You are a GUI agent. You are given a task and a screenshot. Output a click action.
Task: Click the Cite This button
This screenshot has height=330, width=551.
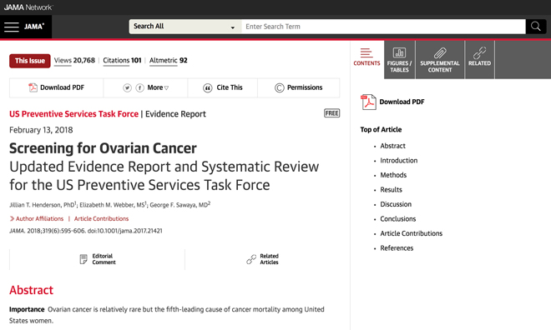pyautogui.click(x=222, y=87)
